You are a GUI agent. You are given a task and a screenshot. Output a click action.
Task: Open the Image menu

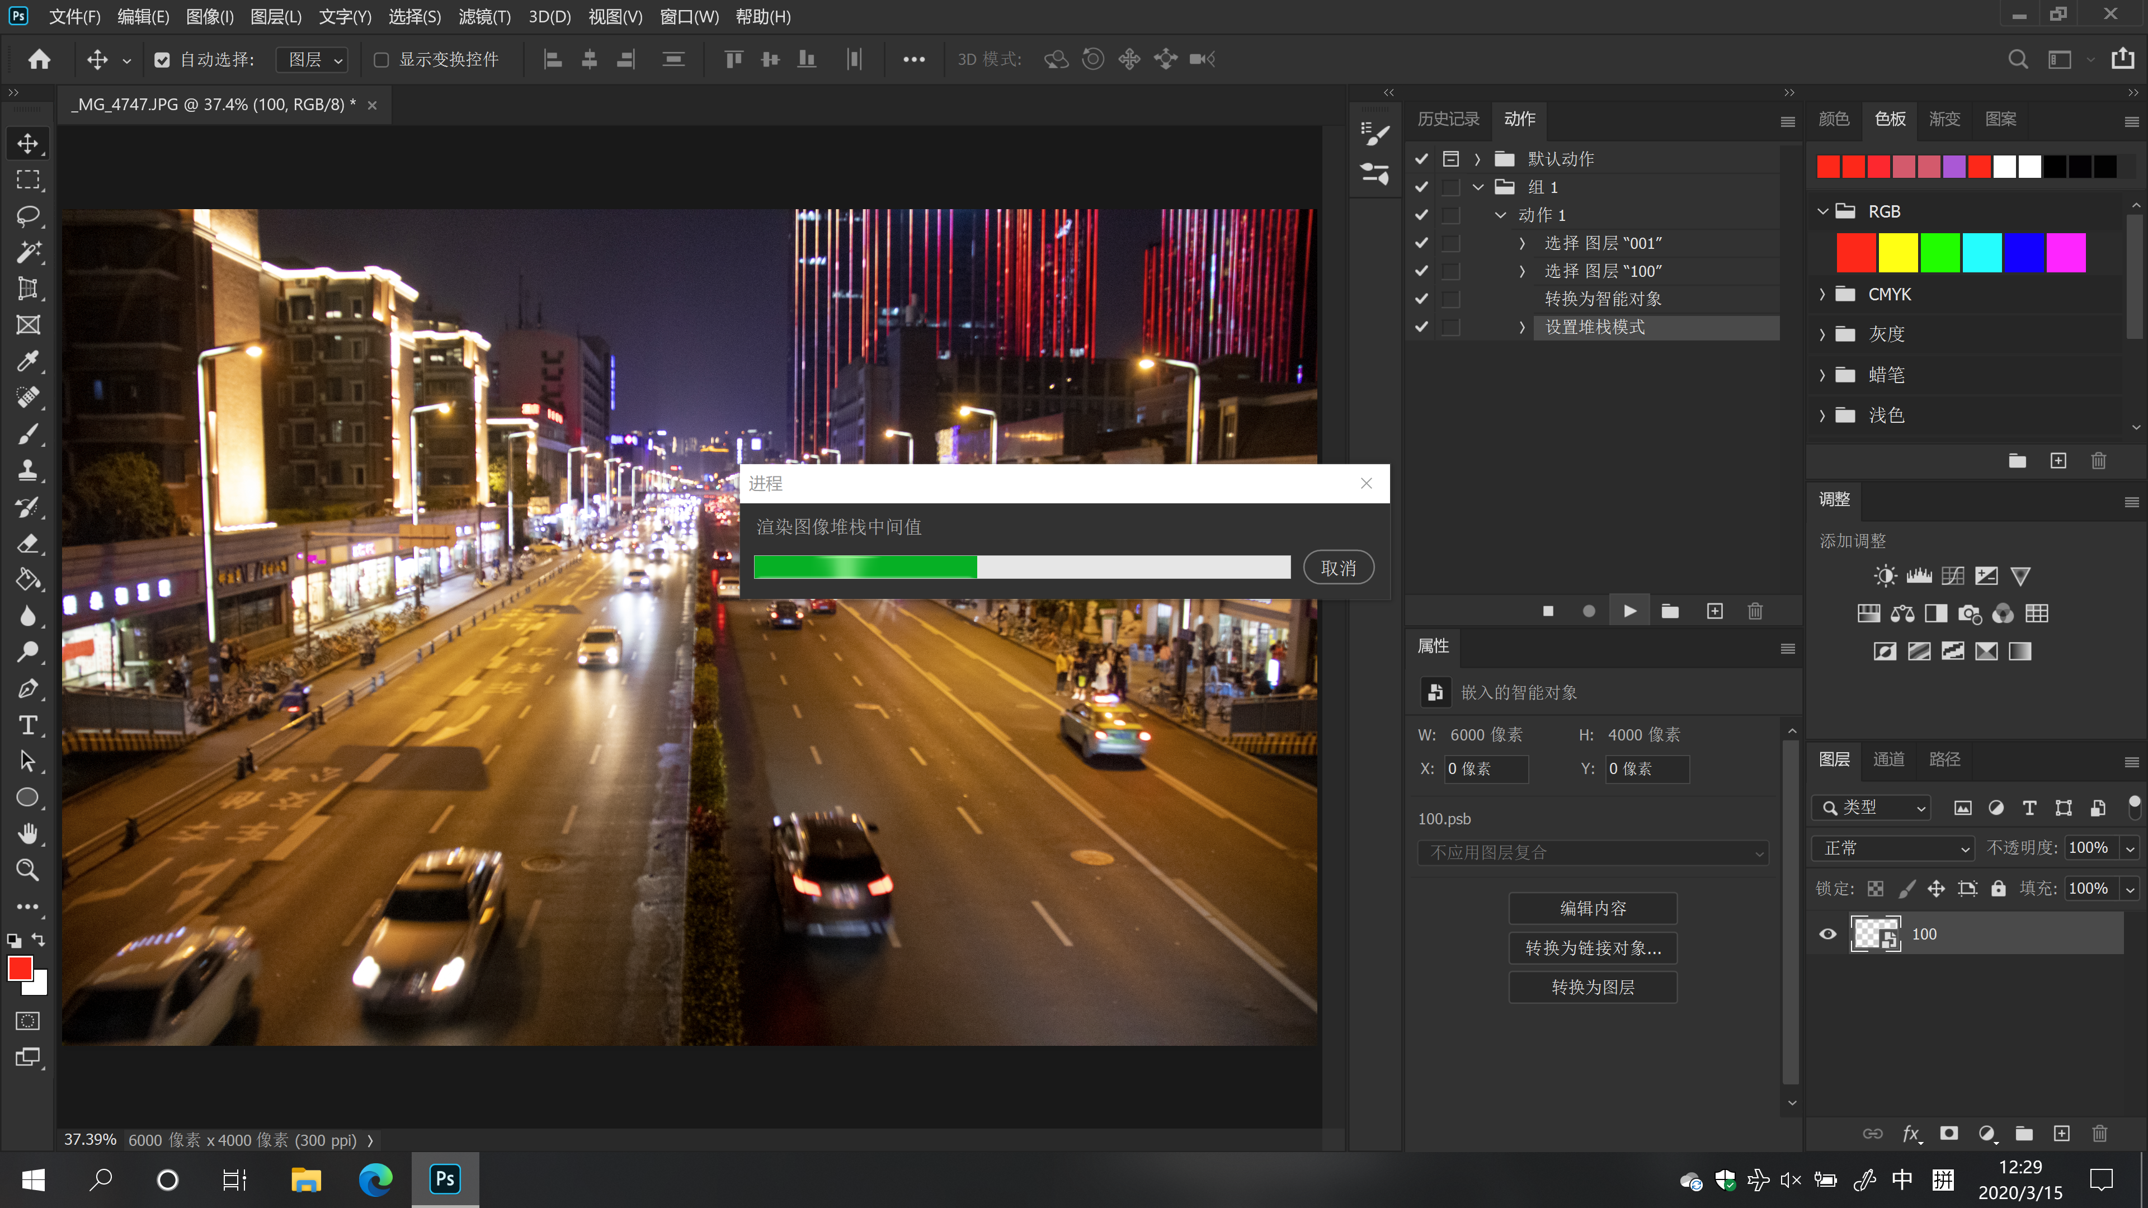pyautogui.click(x=209, y=17)
